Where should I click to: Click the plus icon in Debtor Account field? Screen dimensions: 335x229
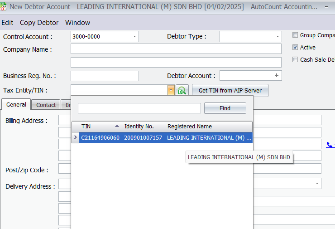(x=277, y=75)
